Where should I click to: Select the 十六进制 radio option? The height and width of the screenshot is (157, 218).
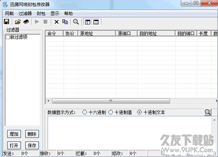point(84,112)
